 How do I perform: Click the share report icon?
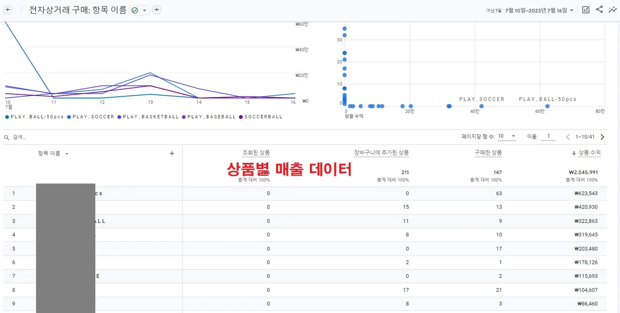tap(599, 10)
